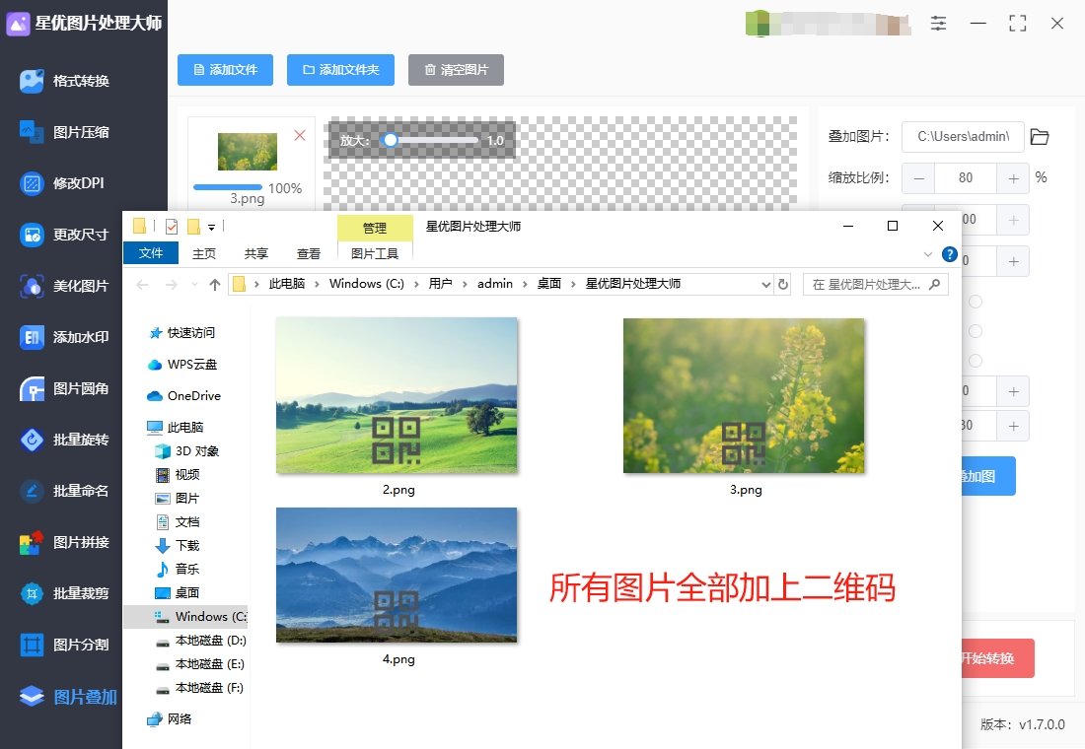Screen dimensions: 1085x749
Task: Browse for overlay image with folder icon
Action: click(1040, 137)
